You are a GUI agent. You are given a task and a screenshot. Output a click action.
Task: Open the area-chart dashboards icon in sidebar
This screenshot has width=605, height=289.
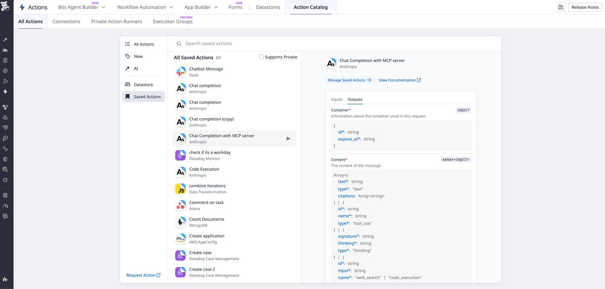[5, 50]
